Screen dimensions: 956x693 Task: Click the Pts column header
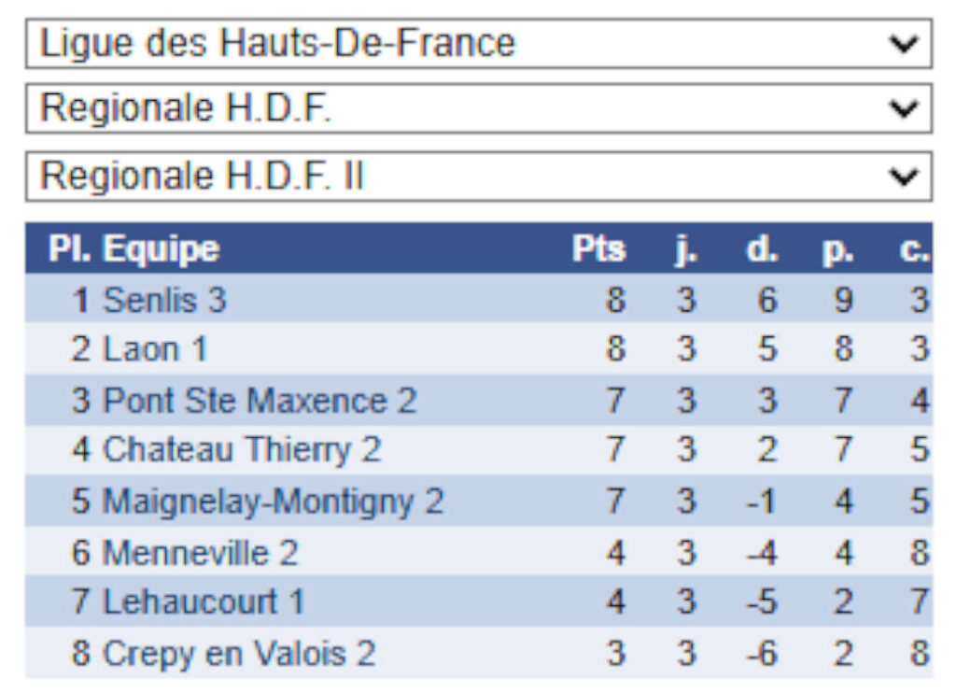tap(598, 249)
